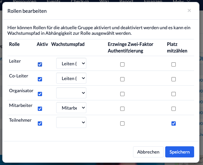
Task: Uncheck Aktiv for the Teilnehmer role
Action: coord(40,123)
